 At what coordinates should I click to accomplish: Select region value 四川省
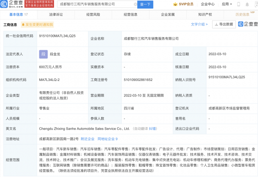[x=129, y=108]
